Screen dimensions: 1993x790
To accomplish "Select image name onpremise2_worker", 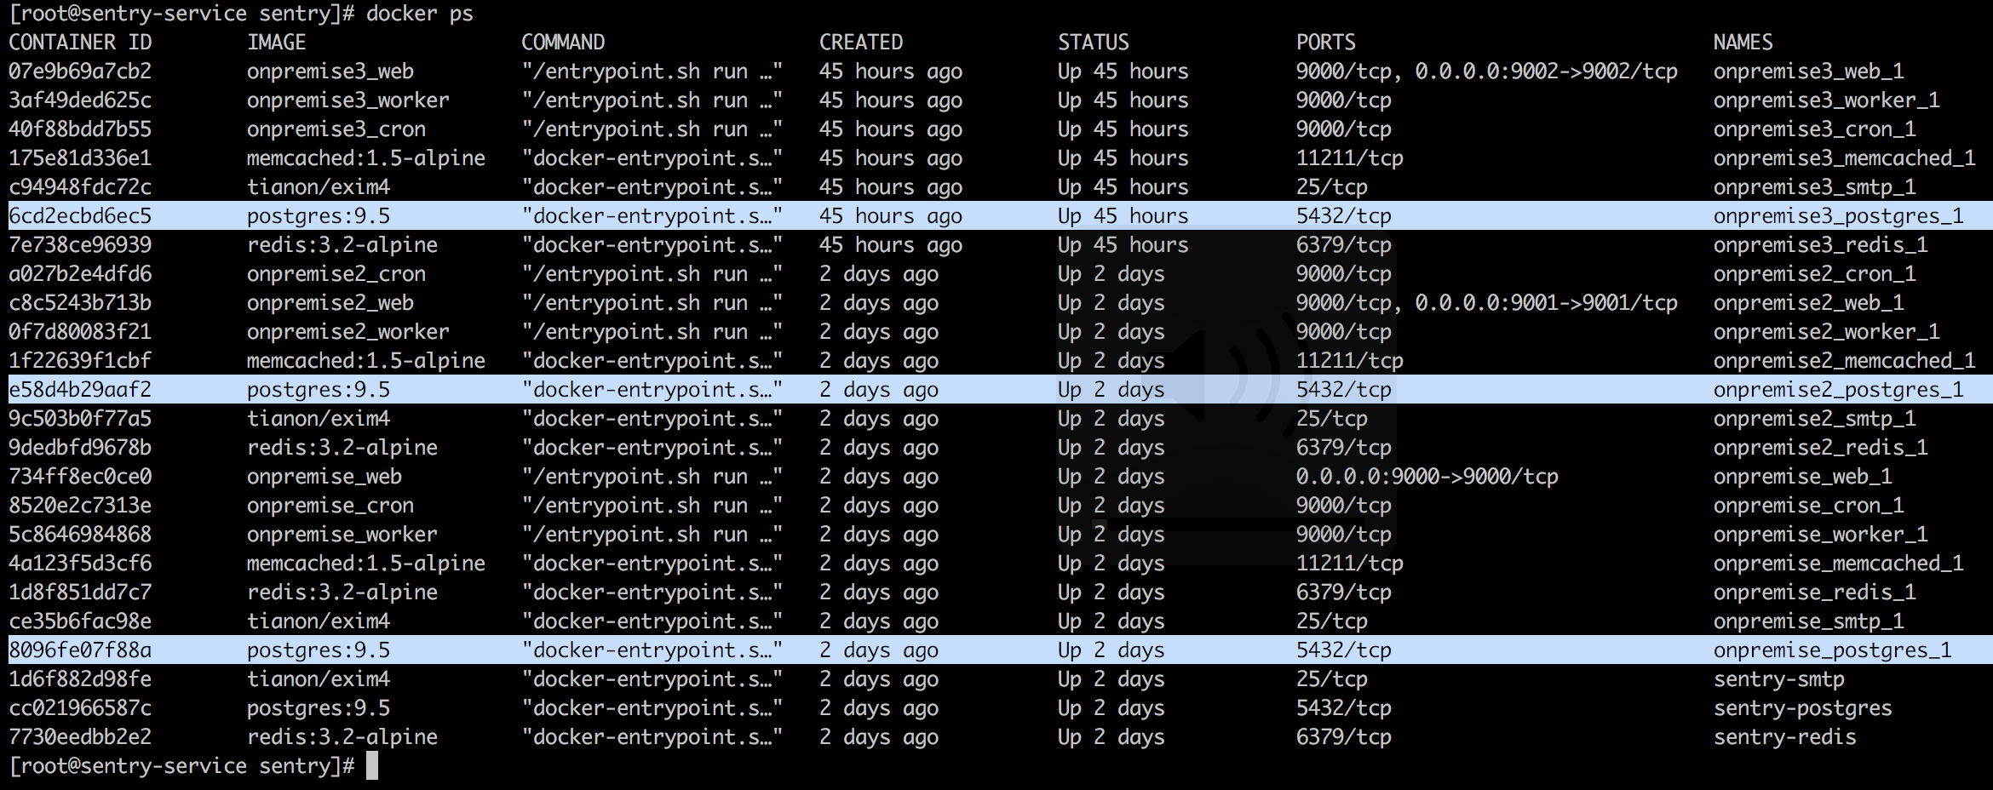I will 348,332.
